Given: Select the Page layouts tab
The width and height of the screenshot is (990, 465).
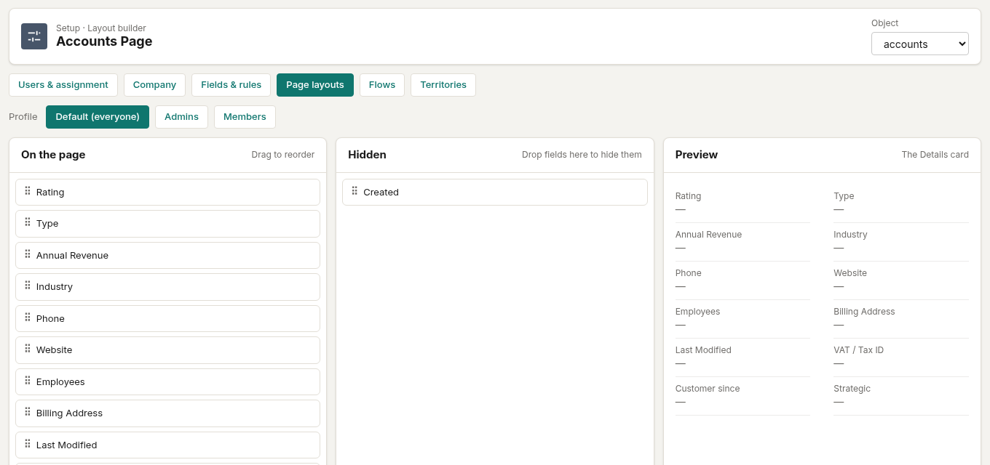Looking at the screenshot, I should 315,85.
